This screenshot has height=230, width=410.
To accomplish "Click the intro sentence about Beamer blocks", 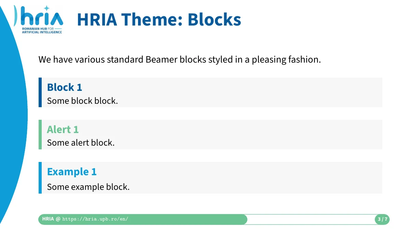I will click(x=180, y=60).
